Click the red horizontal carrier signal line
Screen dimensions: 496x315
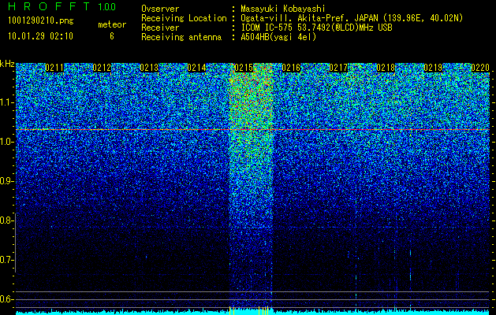pyautogui.click(x=253, y=129)
